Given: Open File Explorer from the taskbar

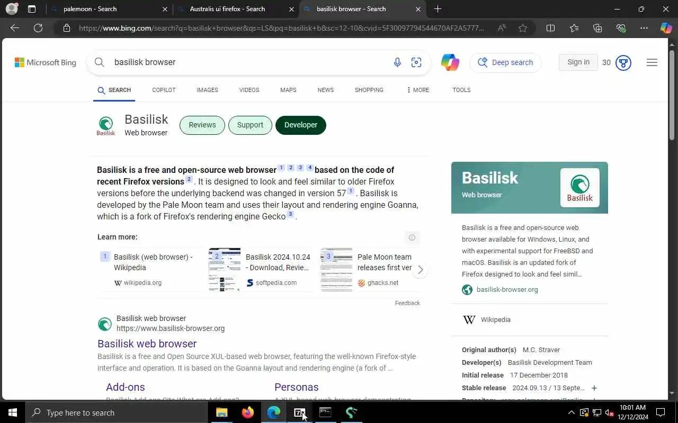Looking at the screenshot, I should pos(222,412).
